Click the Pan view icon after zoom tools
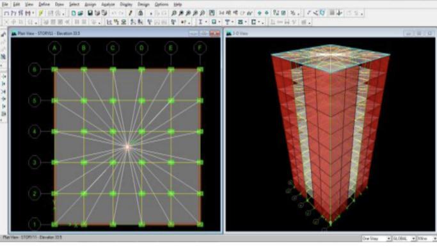Viewport: 437px width, 247px height. (x=212, y=13)
